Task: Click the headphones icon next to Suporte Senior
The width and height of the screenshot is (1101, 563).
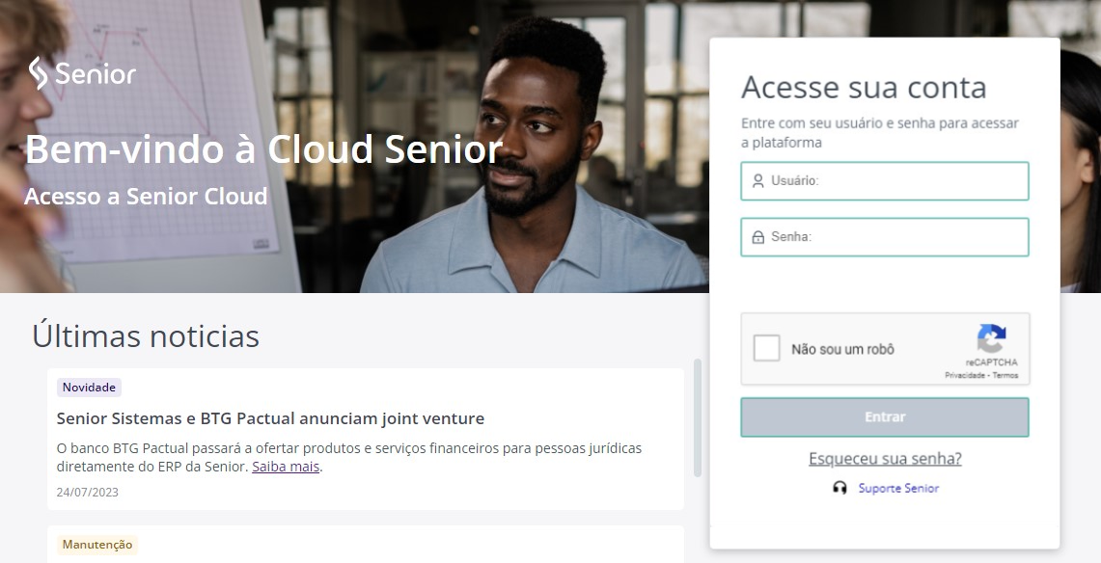Action: [838, 488]
